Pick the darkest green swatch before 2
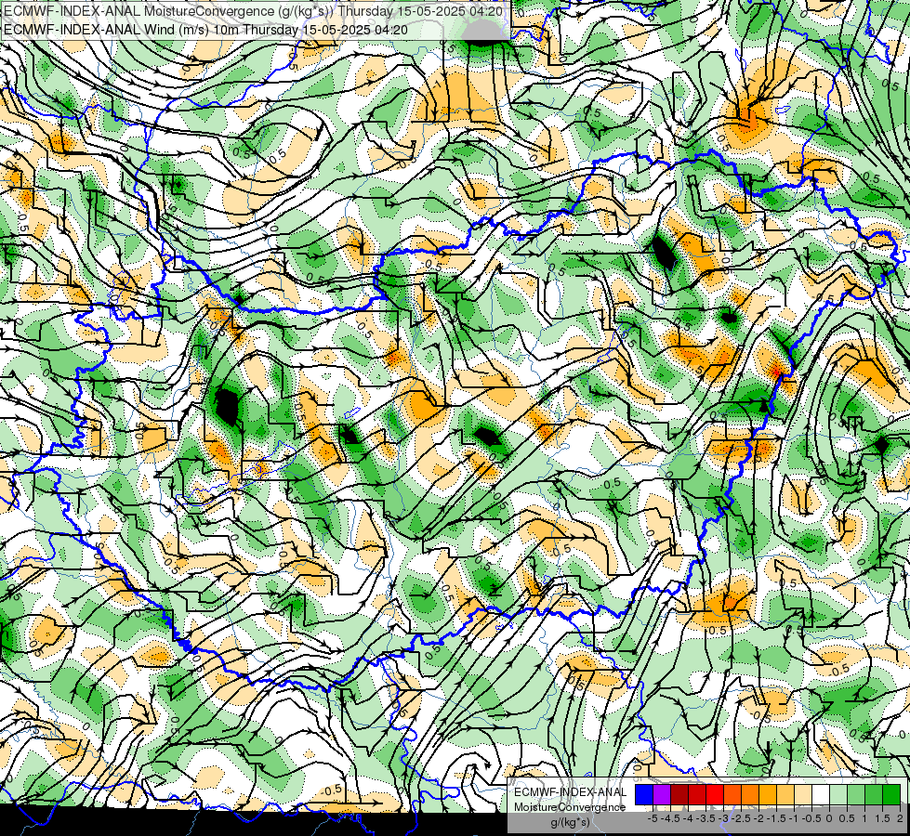 click(x=891, y=795)
